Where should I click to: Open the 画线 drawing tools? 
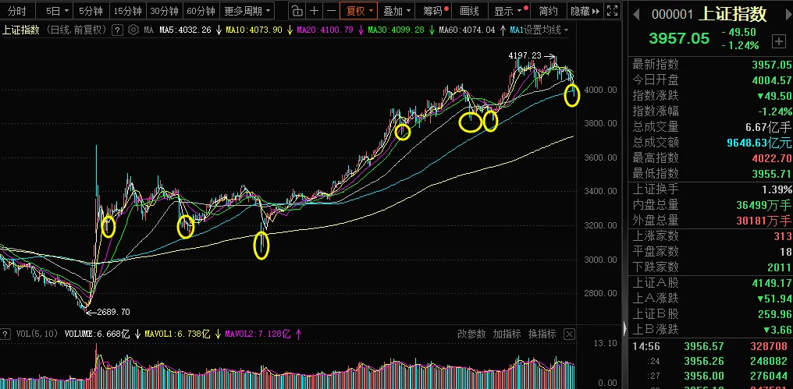(470, 11)
